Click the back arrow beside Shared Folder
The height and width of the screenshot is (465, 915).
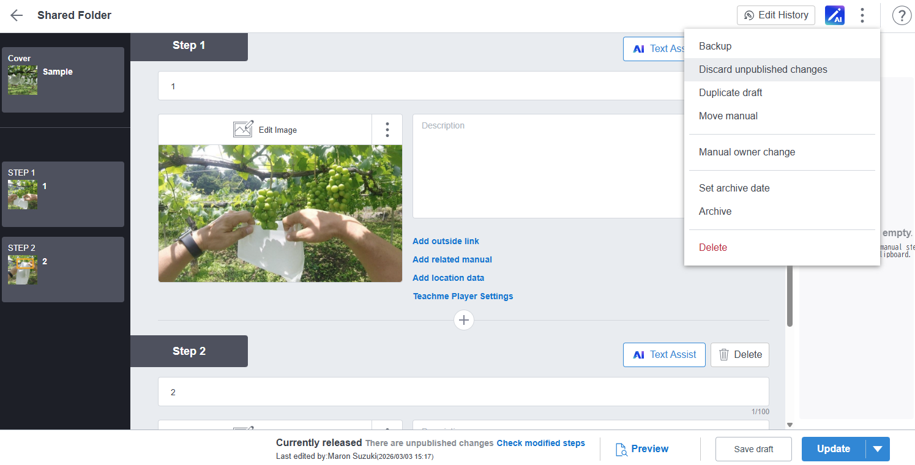17,15
